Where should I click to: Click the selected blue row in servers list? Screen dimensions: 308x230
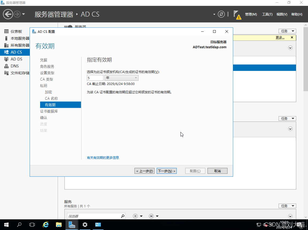265,68
